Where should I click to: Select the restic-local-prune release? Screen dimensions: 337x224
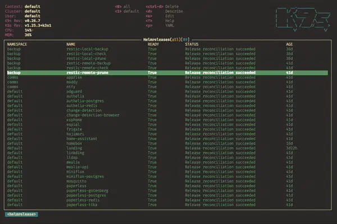tap(167, 59)
